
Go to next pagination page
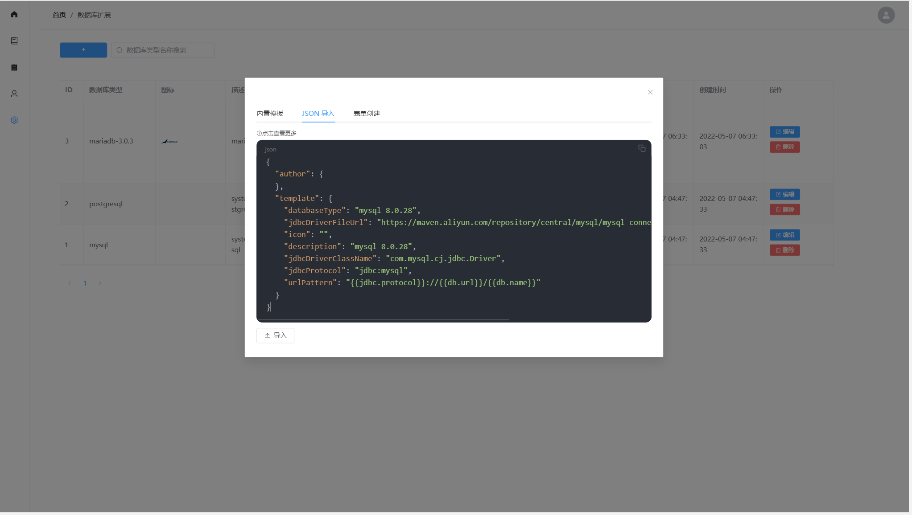coord(100,283)
